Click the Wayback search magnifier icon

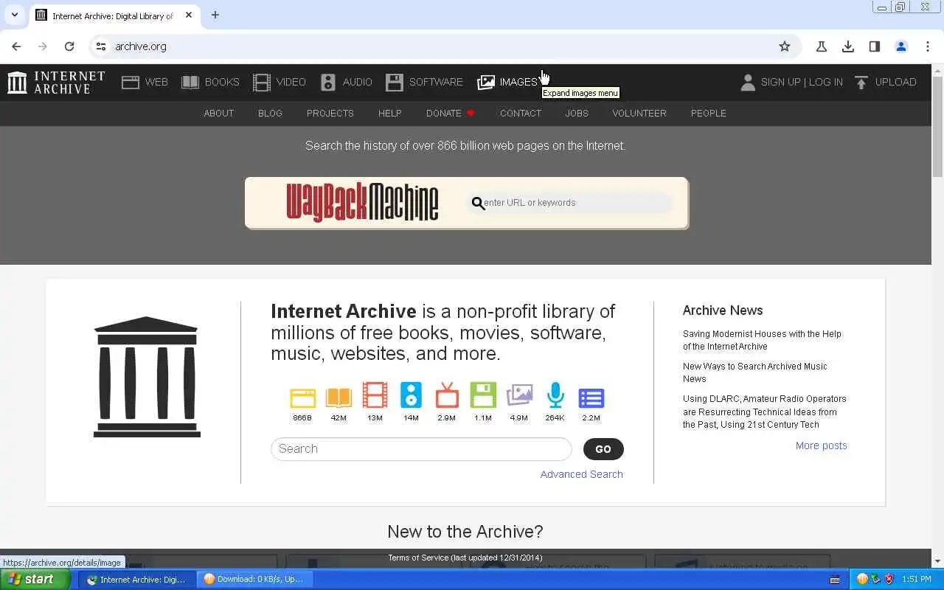pos(478,203)
